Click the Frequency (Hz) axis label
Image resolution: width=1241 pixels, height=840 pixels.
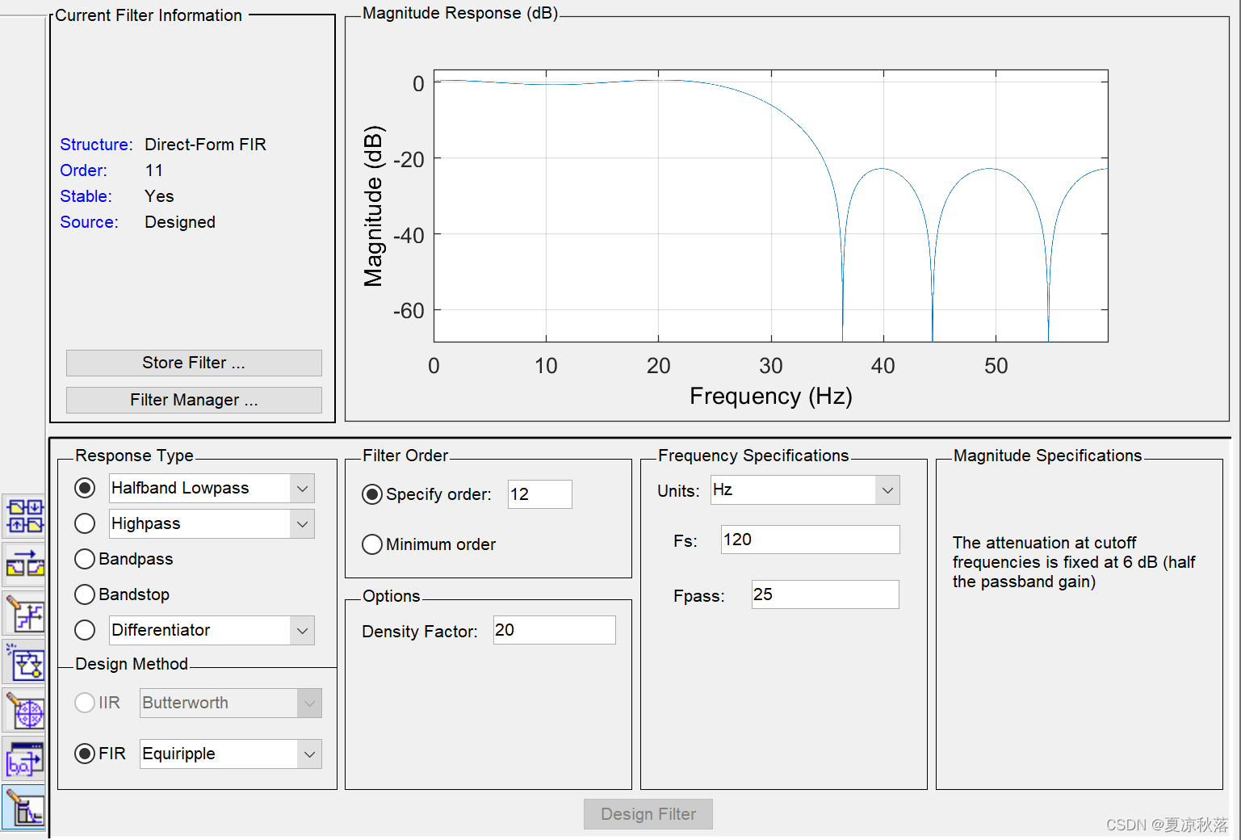[x=771, y=396]
